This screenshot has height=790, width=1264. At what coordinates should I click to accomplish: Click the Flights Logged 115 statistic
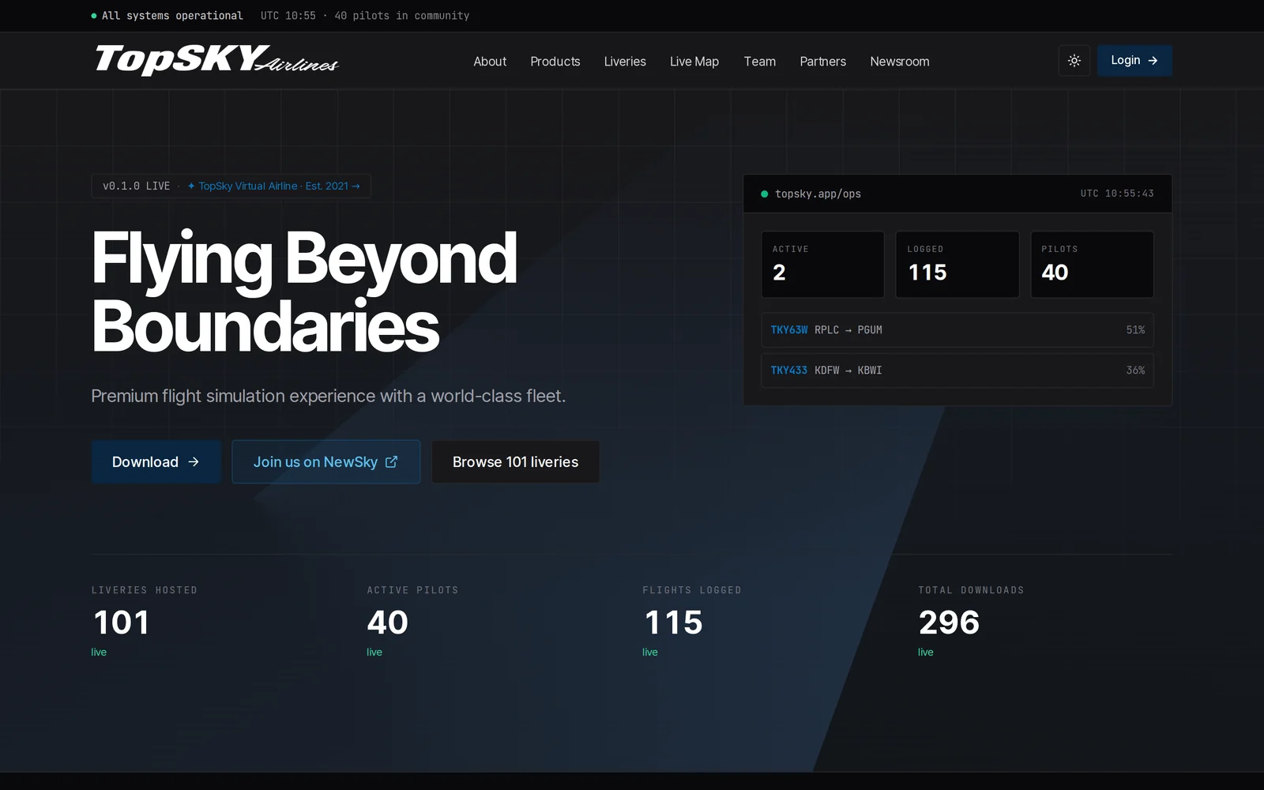tap(692, 622)
